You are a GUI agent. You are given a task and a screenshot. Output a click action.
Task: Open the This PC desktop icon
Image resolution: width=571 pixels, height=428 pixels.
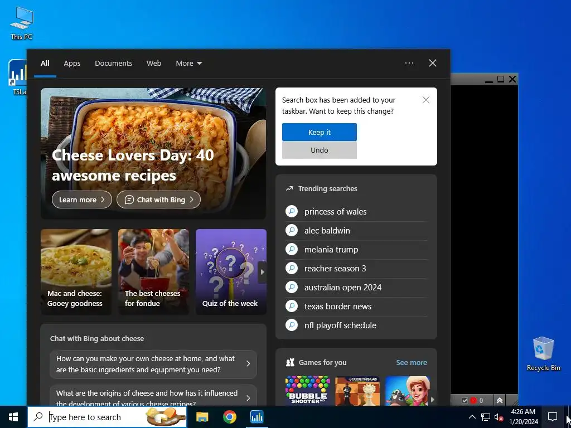22,23
